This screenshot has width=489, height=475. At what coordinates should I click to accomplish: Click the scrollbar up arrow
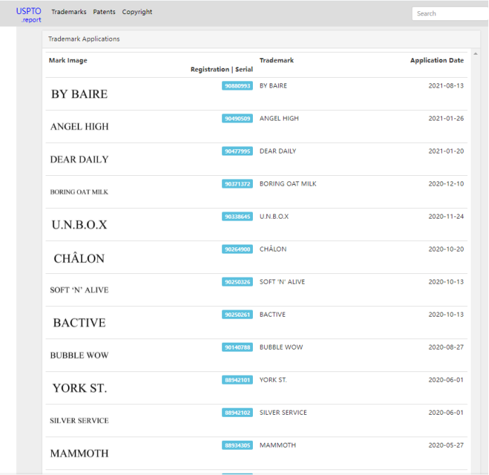click(475, 54)
